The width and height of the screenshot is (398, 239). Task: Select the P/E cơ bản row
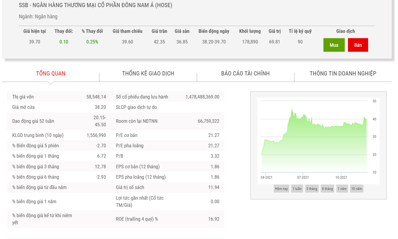(167, 135)
